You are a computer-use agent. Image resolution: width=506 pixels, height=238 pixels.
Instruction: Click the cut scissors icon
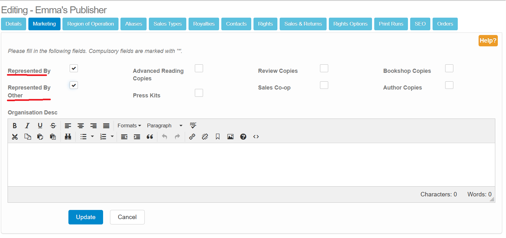click(15, 136)
